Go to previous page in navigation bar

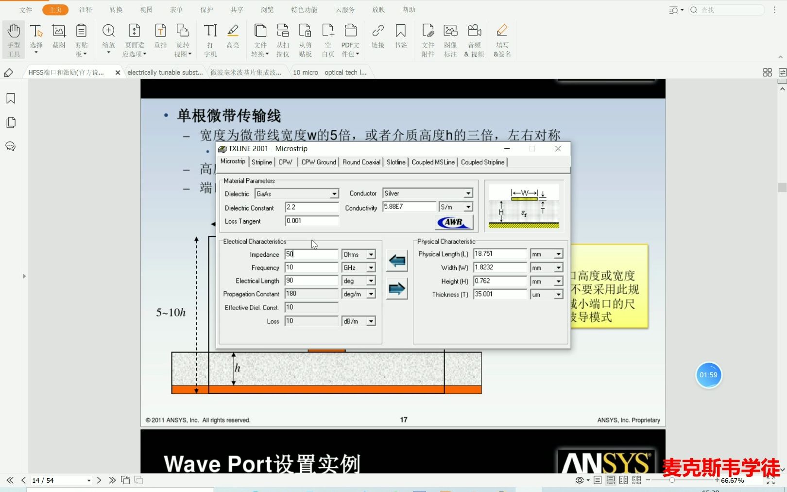(23, 480)
